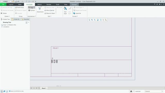This screenshot has height=93, width=165.
Task: Switch to the View ribbon tab
Action: [x=65, y=4]
